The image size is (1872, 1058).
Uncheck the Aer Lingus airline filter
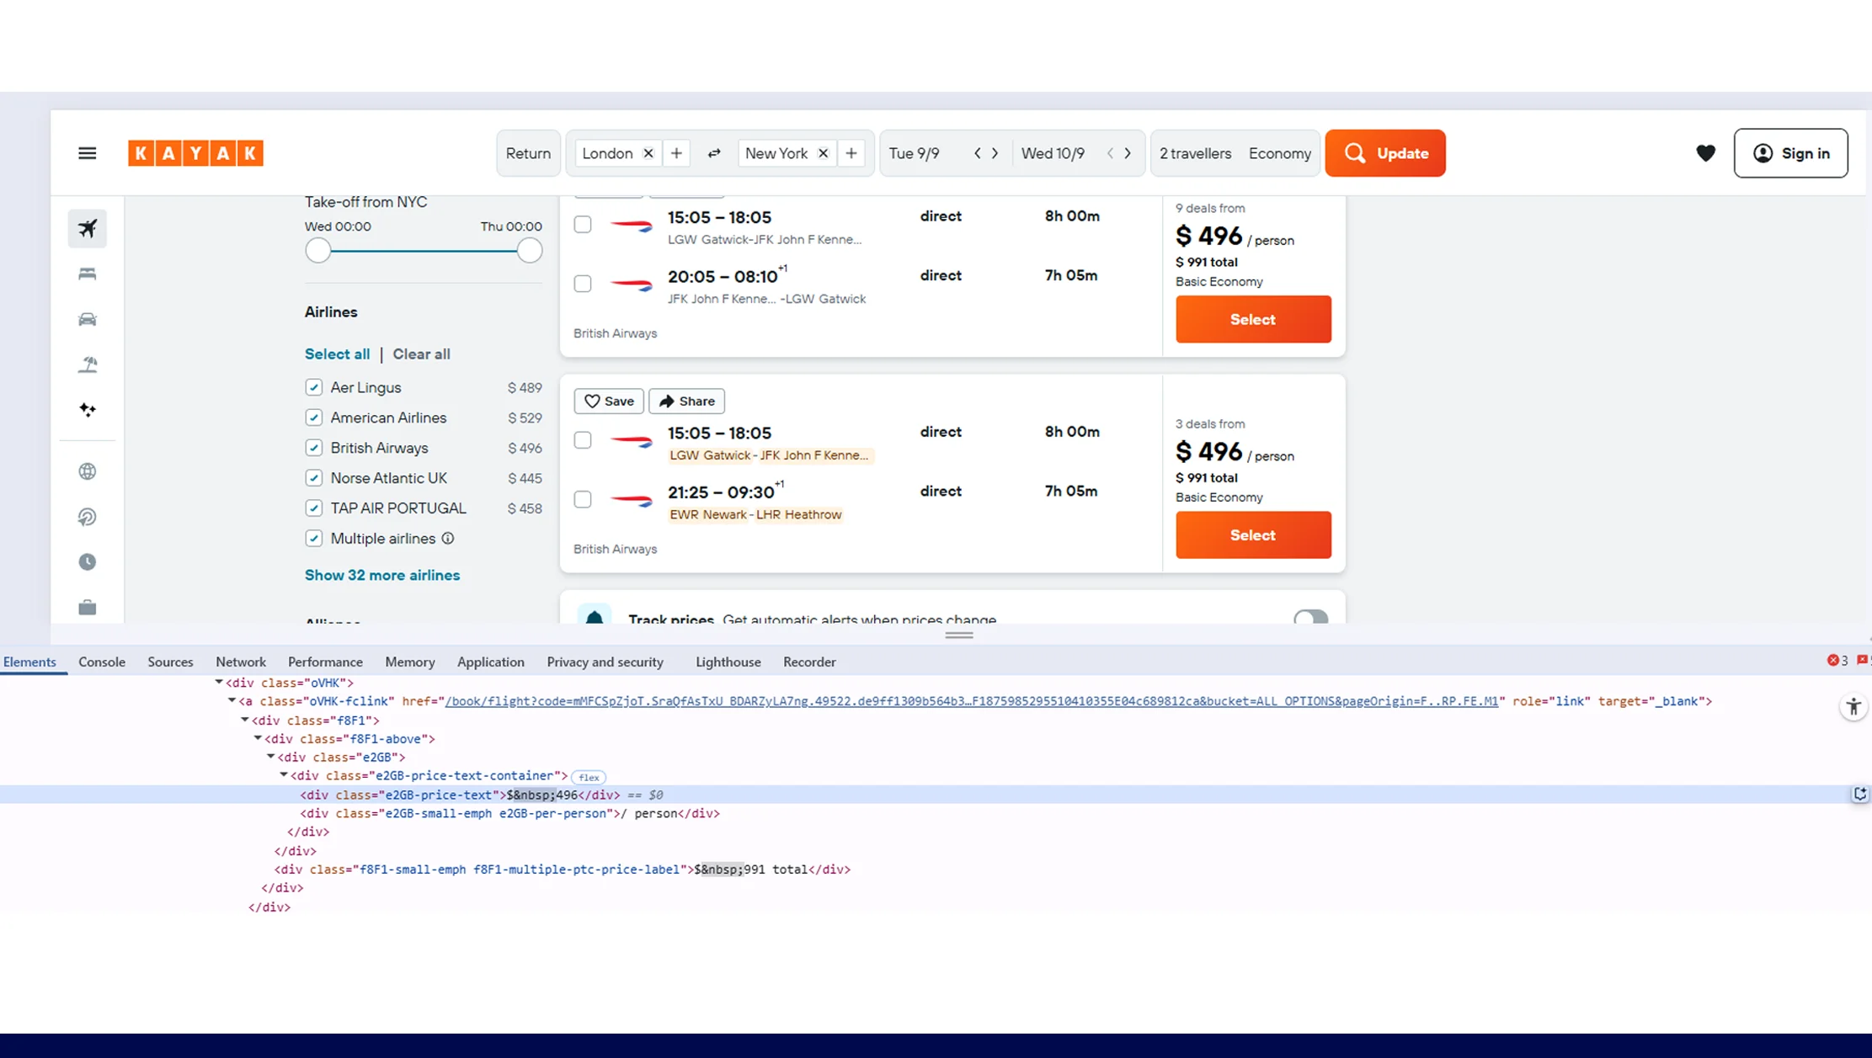coord(313,387)
